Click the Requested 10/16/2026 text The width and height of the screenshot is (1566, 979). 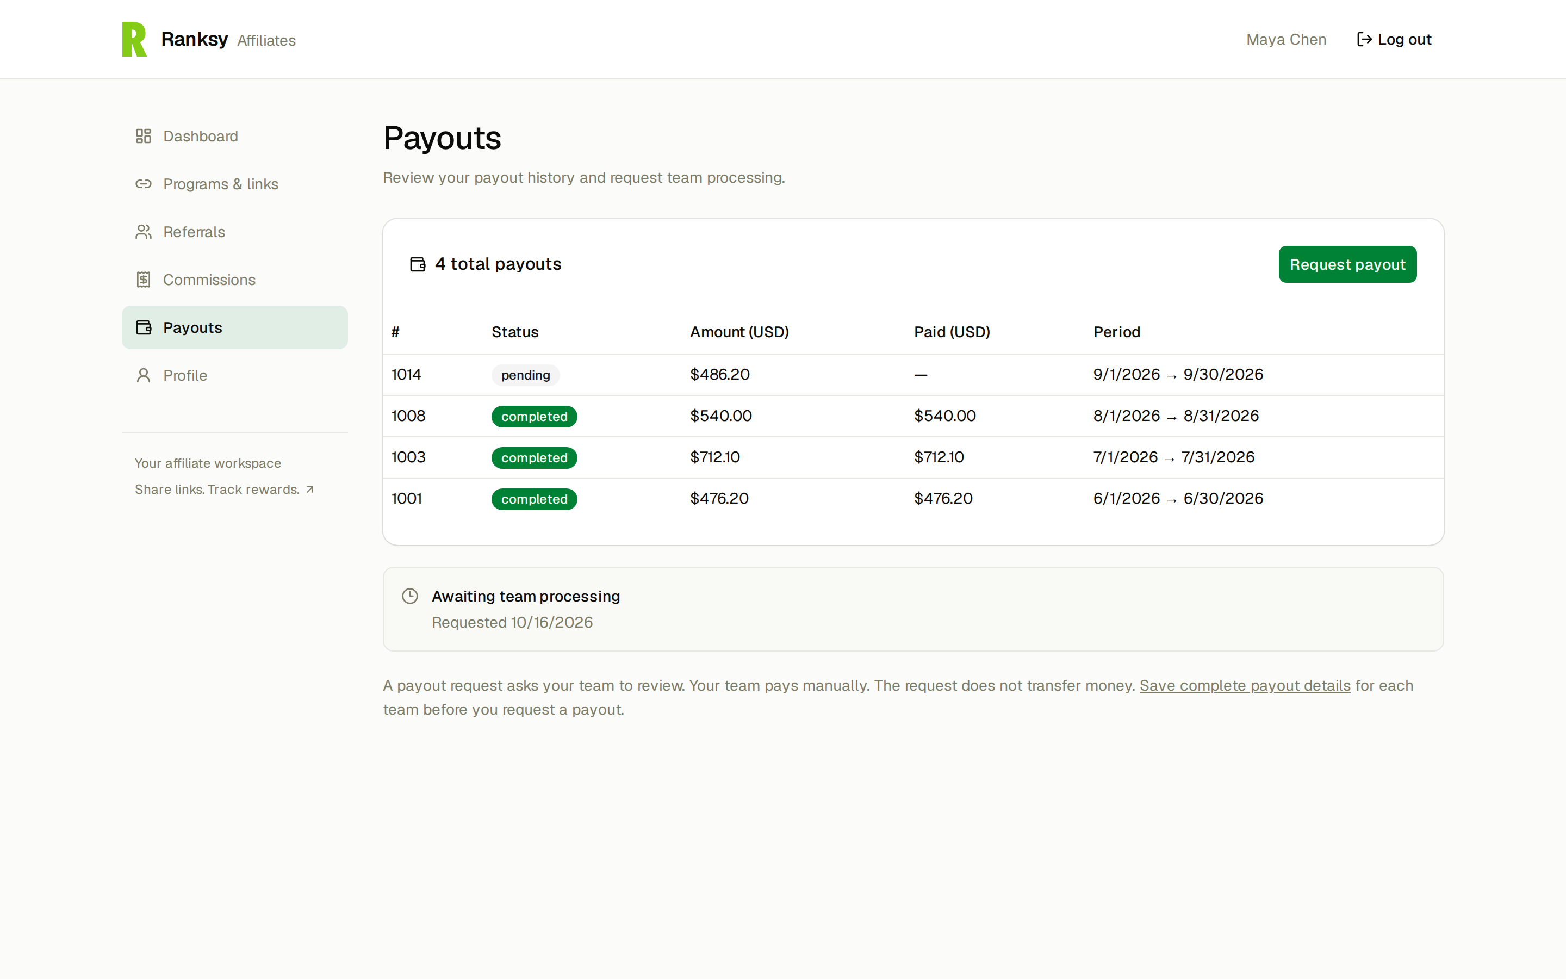512,622
